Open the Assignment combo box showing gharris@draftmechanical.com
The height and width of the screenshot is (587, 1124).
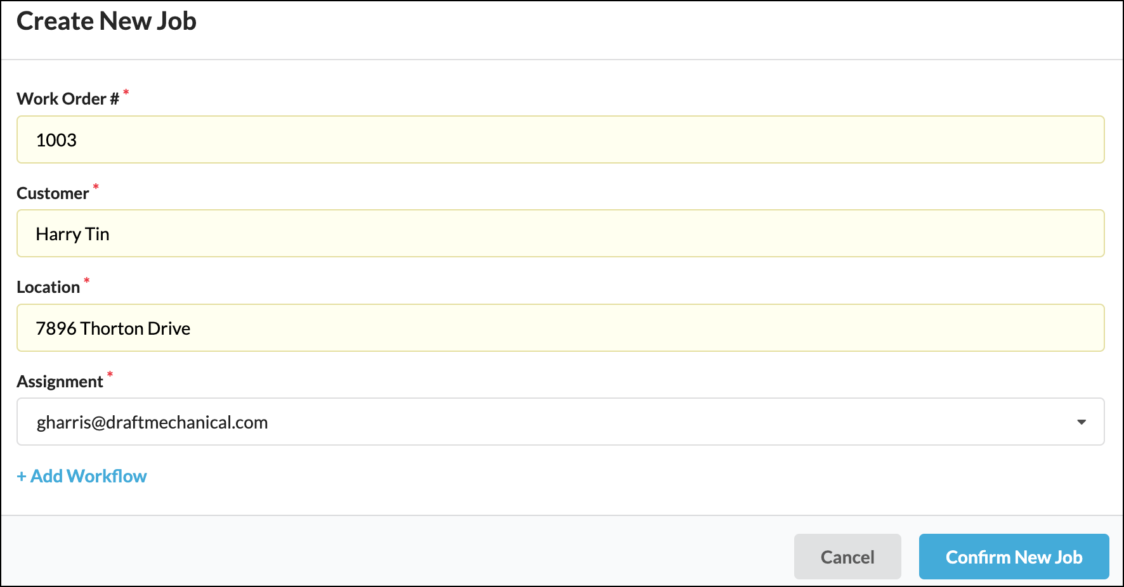point(546,422)
